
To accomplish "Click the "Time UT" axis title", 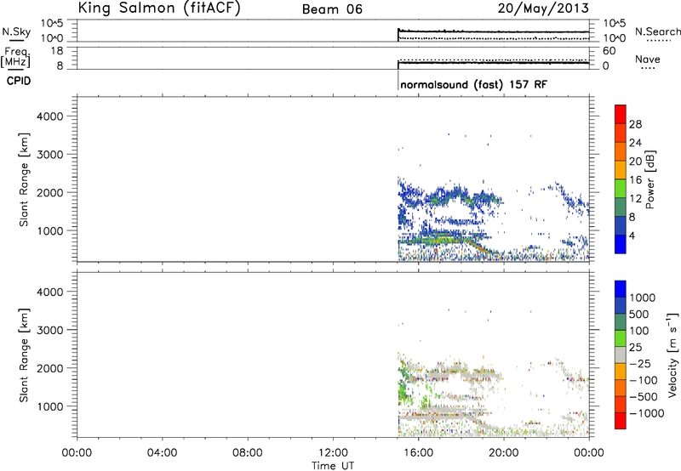I will coord(333,466).
